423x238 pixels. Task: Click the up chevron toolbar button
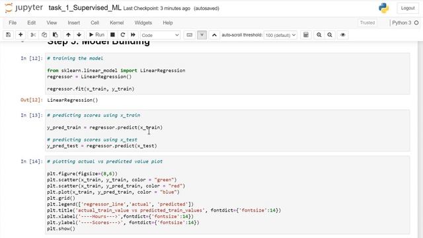pos(214,35)
